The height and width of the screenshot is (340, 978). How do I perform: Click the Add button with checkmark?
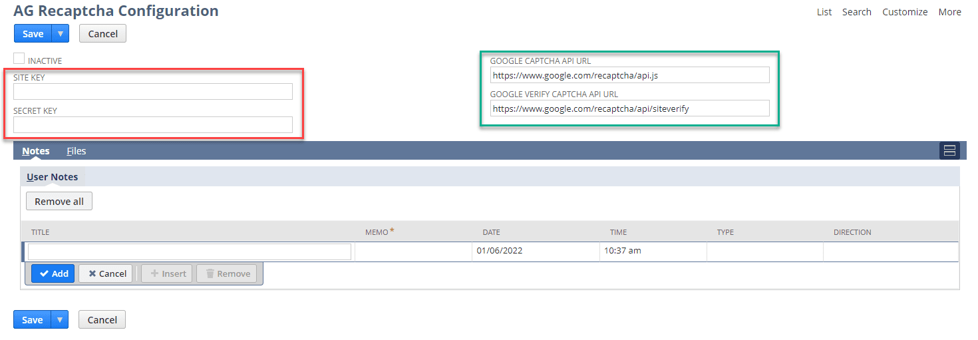(53, 273)
